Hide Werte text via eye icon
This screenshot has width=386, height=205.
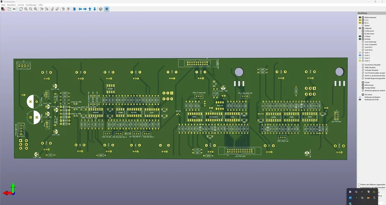click(363, 82)
